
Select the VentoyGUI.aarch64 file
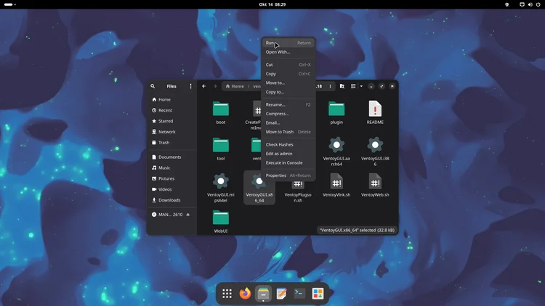coord(336,152)
